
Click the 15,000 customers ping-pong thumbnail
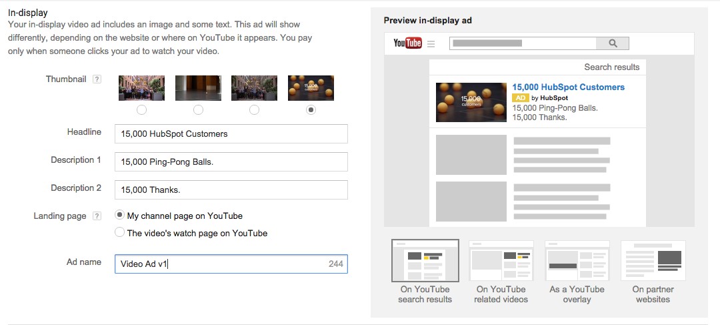pyautogui.click(x=311, y=88)
